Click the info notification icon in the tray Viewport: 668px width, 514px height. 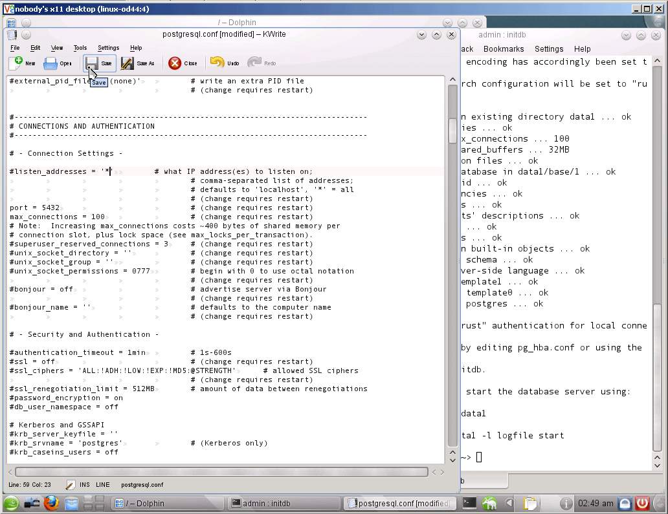[565, 504]
